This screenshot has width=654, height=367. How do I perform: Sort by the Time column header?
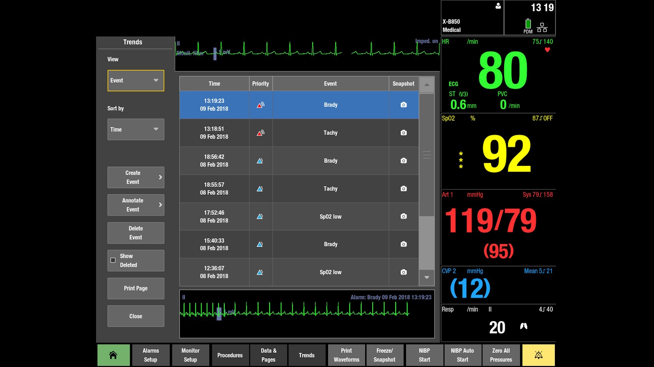click(x=214, y=84)
